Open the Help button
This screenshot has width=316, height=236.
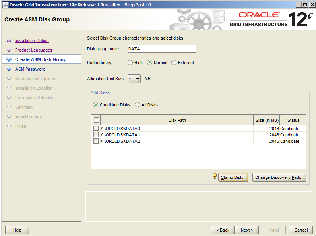[x=17, y=230]
